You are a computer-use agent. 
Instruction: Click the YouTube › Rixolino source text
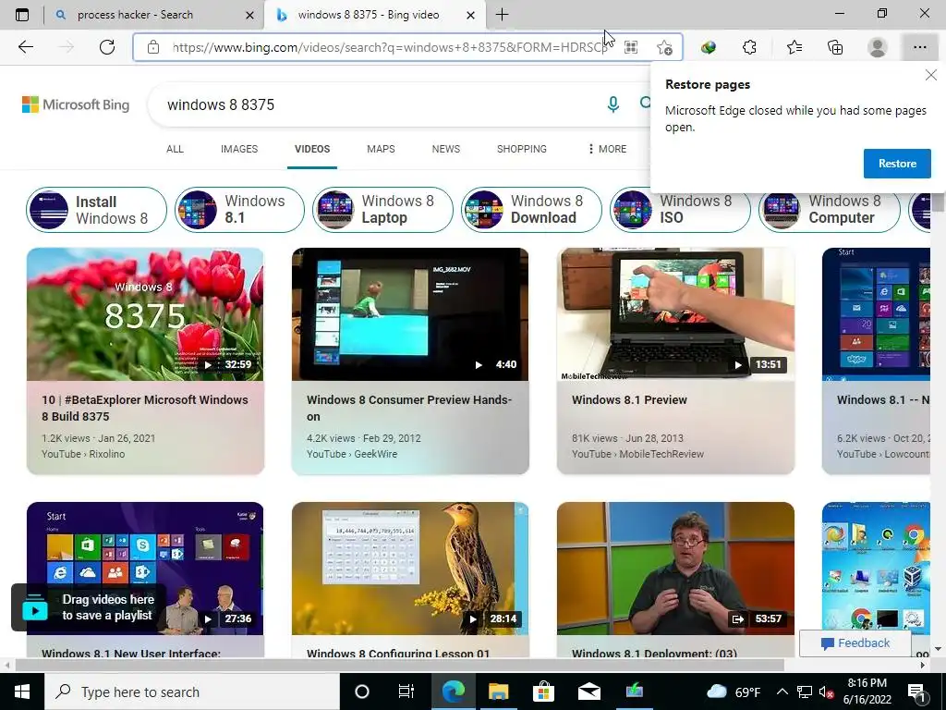[83, 454]
